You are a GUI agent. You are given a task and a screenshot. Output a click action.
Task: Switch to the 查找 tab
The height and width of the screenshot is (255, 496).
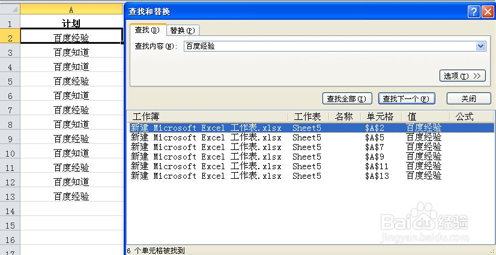point(148,30)
